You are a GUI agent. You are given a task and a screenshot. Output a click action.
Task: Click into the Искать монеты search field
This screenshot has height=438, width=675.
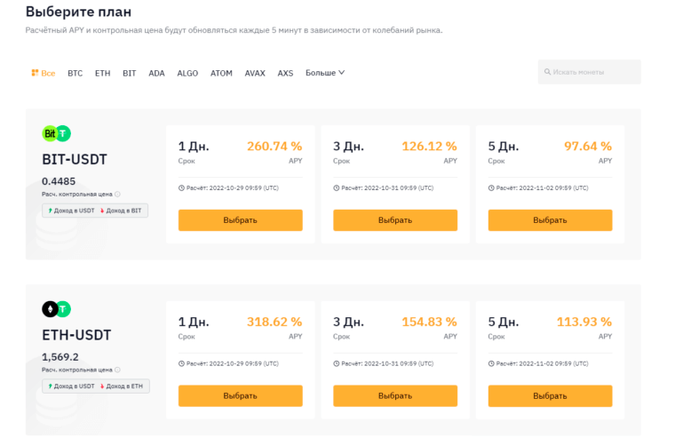593,72
